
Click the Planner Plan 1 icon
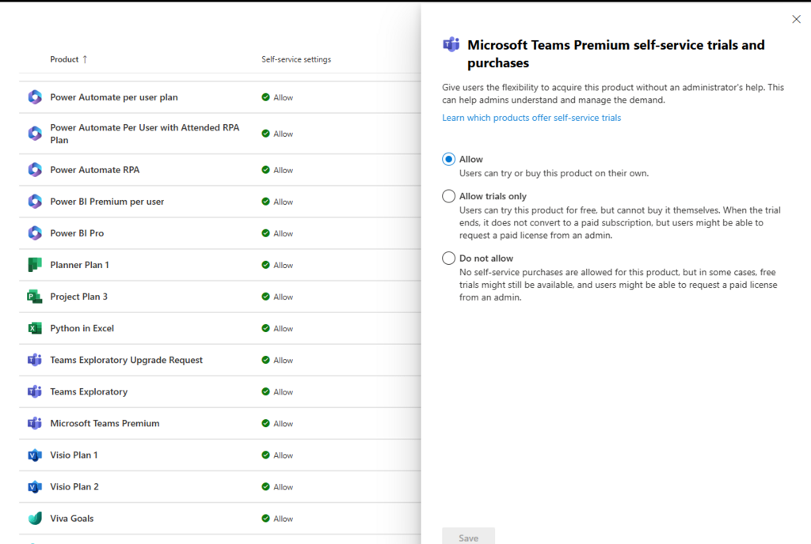coord(34,265)
